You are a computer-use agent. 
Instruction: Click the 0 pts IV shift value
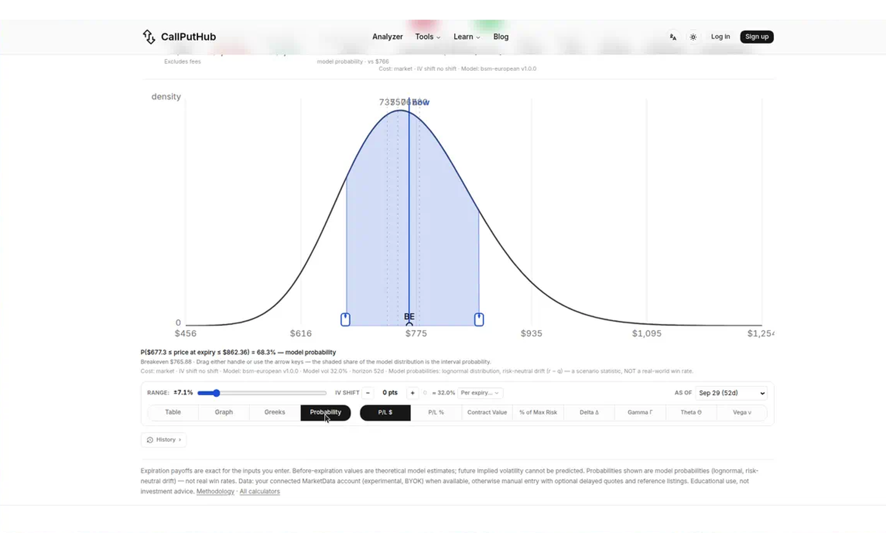(390, 393)
